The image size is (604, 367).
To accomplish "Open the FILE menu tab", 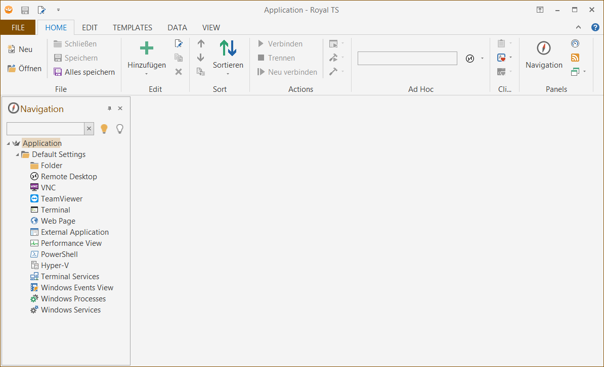I will pos(18,28).
